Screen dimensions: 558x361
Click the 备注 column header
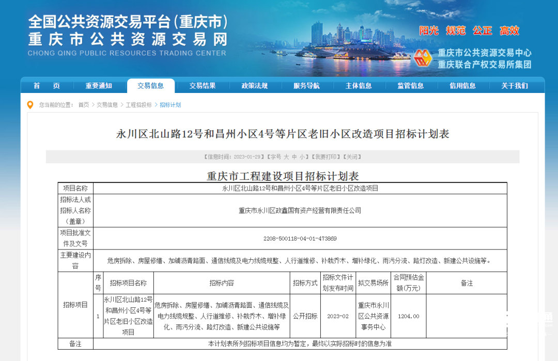coord(467,283)
